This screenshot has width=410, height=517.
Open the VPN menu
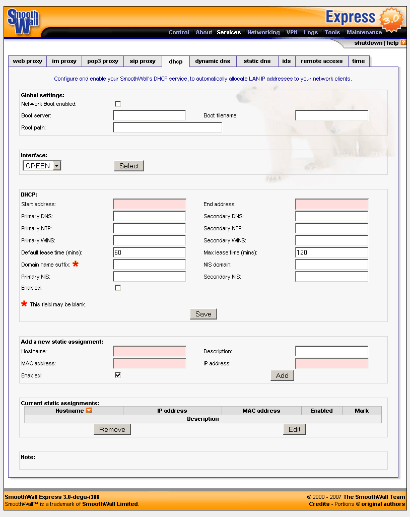point(292,32)
